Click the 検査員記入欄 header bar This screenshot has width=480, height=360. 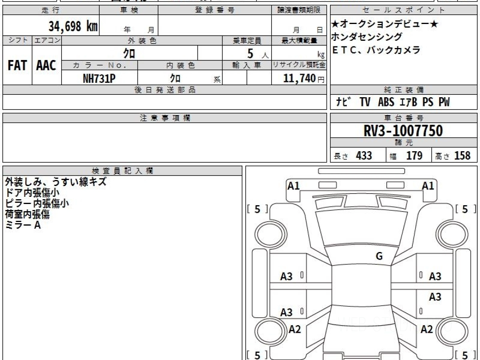click(x=123, y=171)
